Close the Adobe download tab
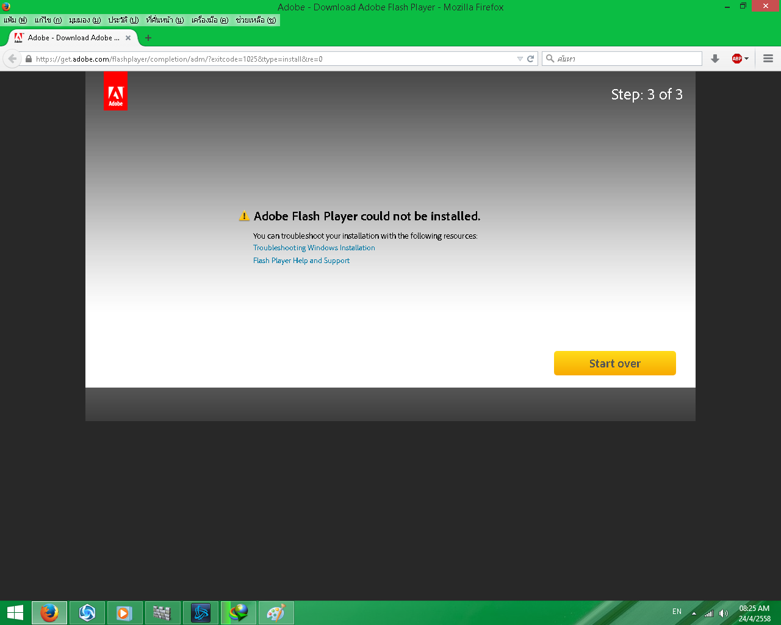The height and width of the screenshot is (625, 781). click(128, 38)
